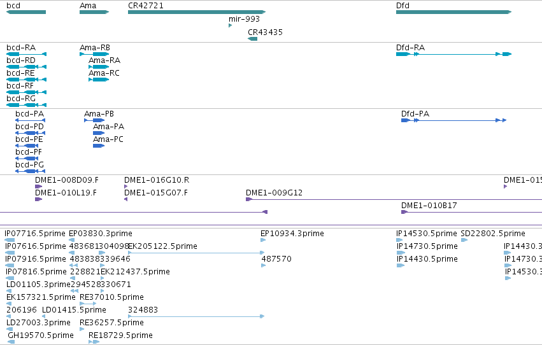Click RE37010.5prime EST label
This screenshot has height=345, width=542.
[x=111, y=297]
